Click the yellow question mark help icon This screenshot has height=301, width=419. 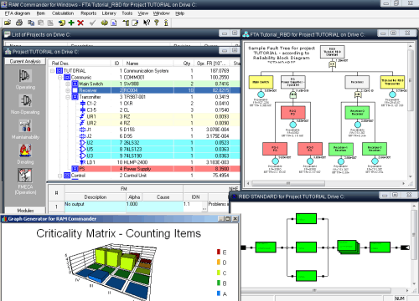157,23
